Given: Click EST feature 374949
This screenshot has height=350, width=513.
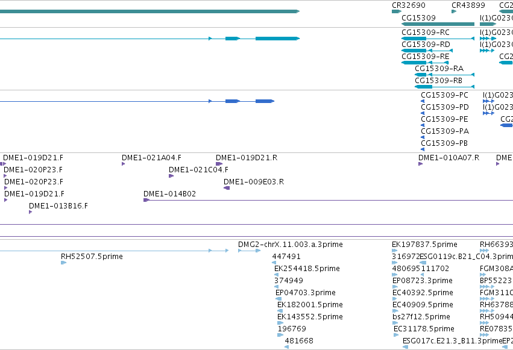Looking at the screenshot, I should tap(289, 281).
